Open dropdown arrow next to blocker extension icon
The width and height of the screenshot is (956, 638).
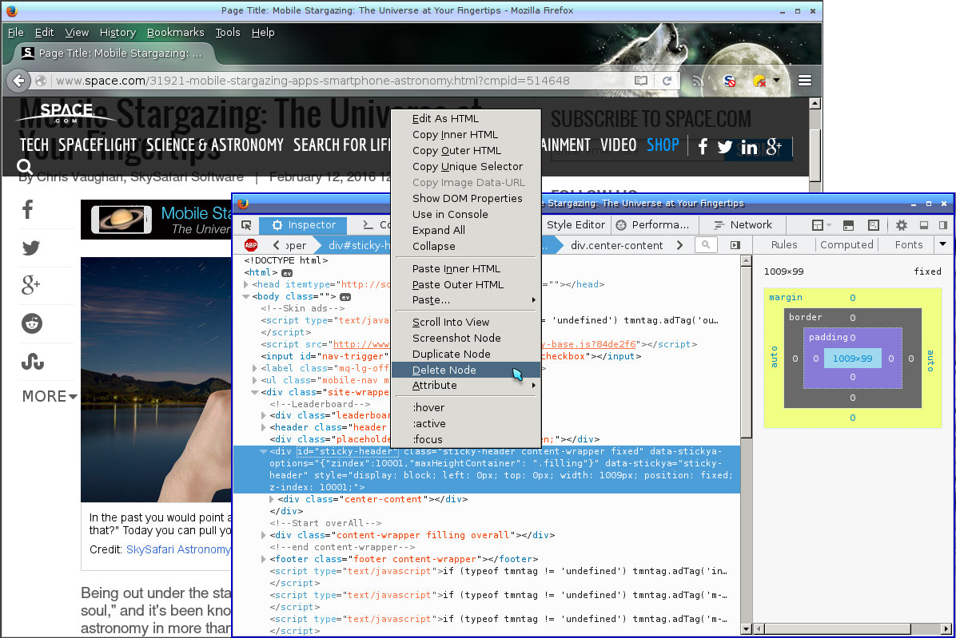click(776, 80)
